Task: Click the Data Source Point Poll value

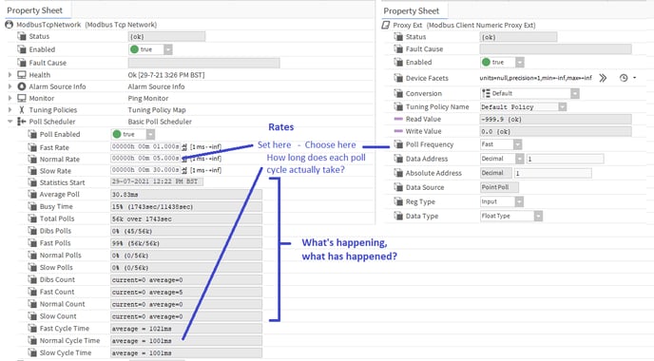Action: 499,187
